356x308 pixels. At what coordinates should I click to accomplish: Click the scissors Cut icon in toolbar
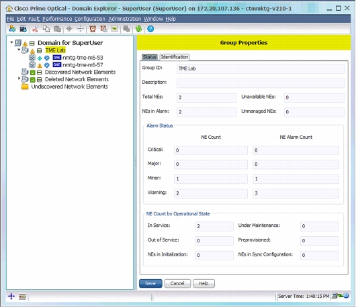point(35,29)
